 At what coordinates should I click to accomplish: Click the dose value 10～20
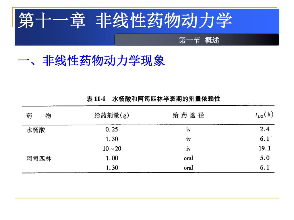112,149
